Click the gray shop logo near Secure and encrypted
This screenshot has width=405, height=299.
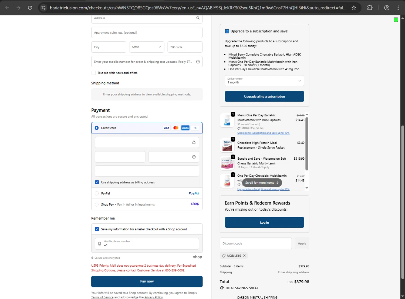tap(197, 257)
